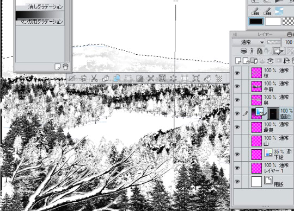Click the lock layer padlock icon

pos(260,51)
